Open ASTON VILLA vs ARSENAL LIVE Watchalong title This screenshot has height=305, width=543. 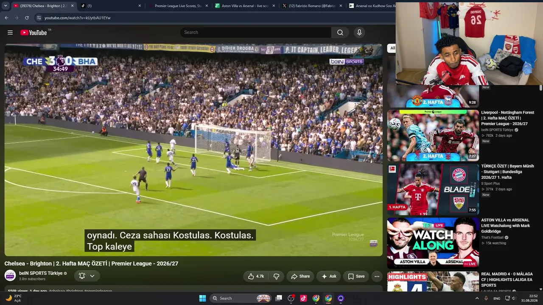coord(506,225)
